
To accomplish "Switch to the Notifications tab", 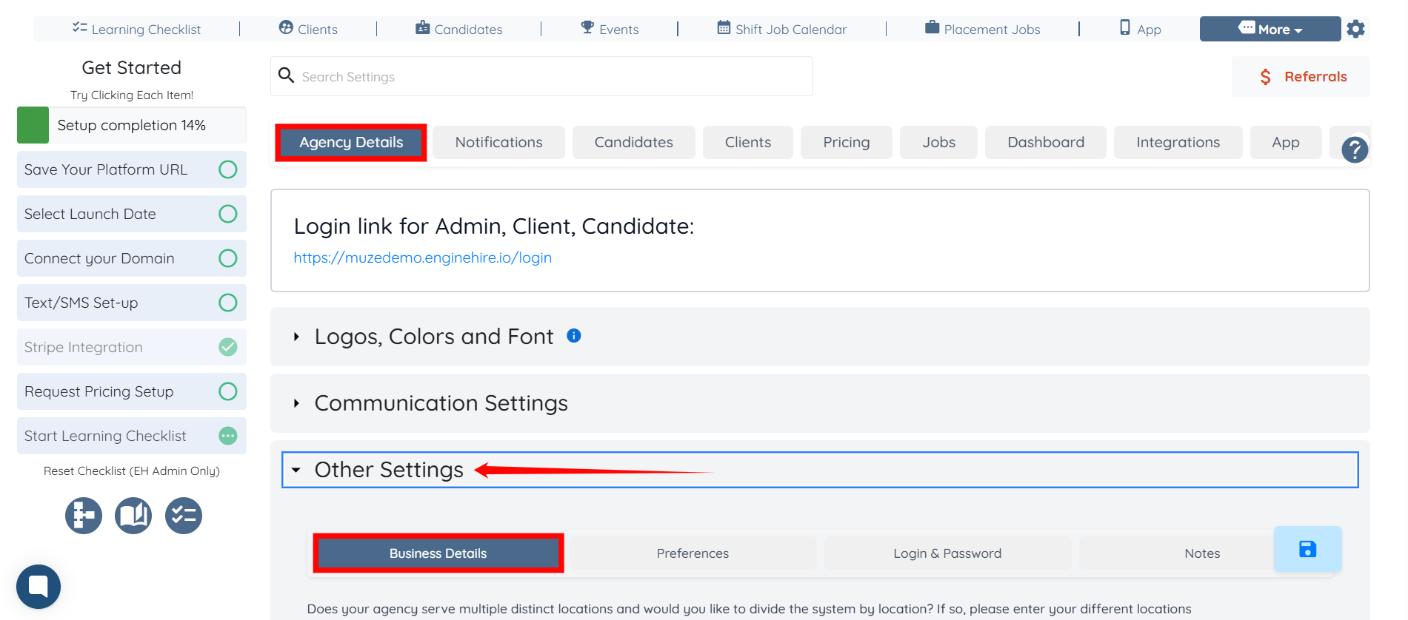I will 498,142.
